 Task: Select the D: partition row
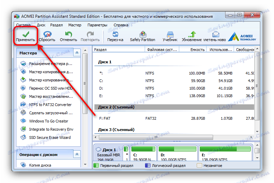pyautogui.click(x=174, y=88)
